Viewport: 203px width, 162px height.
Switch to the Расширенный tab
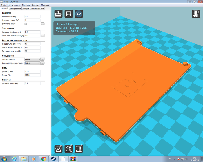pos(15,9)
